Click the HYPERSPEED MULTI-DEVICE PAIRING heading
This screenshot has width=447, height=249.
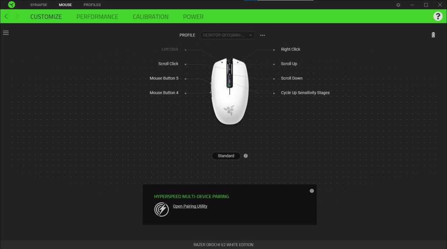click(191, 197)
